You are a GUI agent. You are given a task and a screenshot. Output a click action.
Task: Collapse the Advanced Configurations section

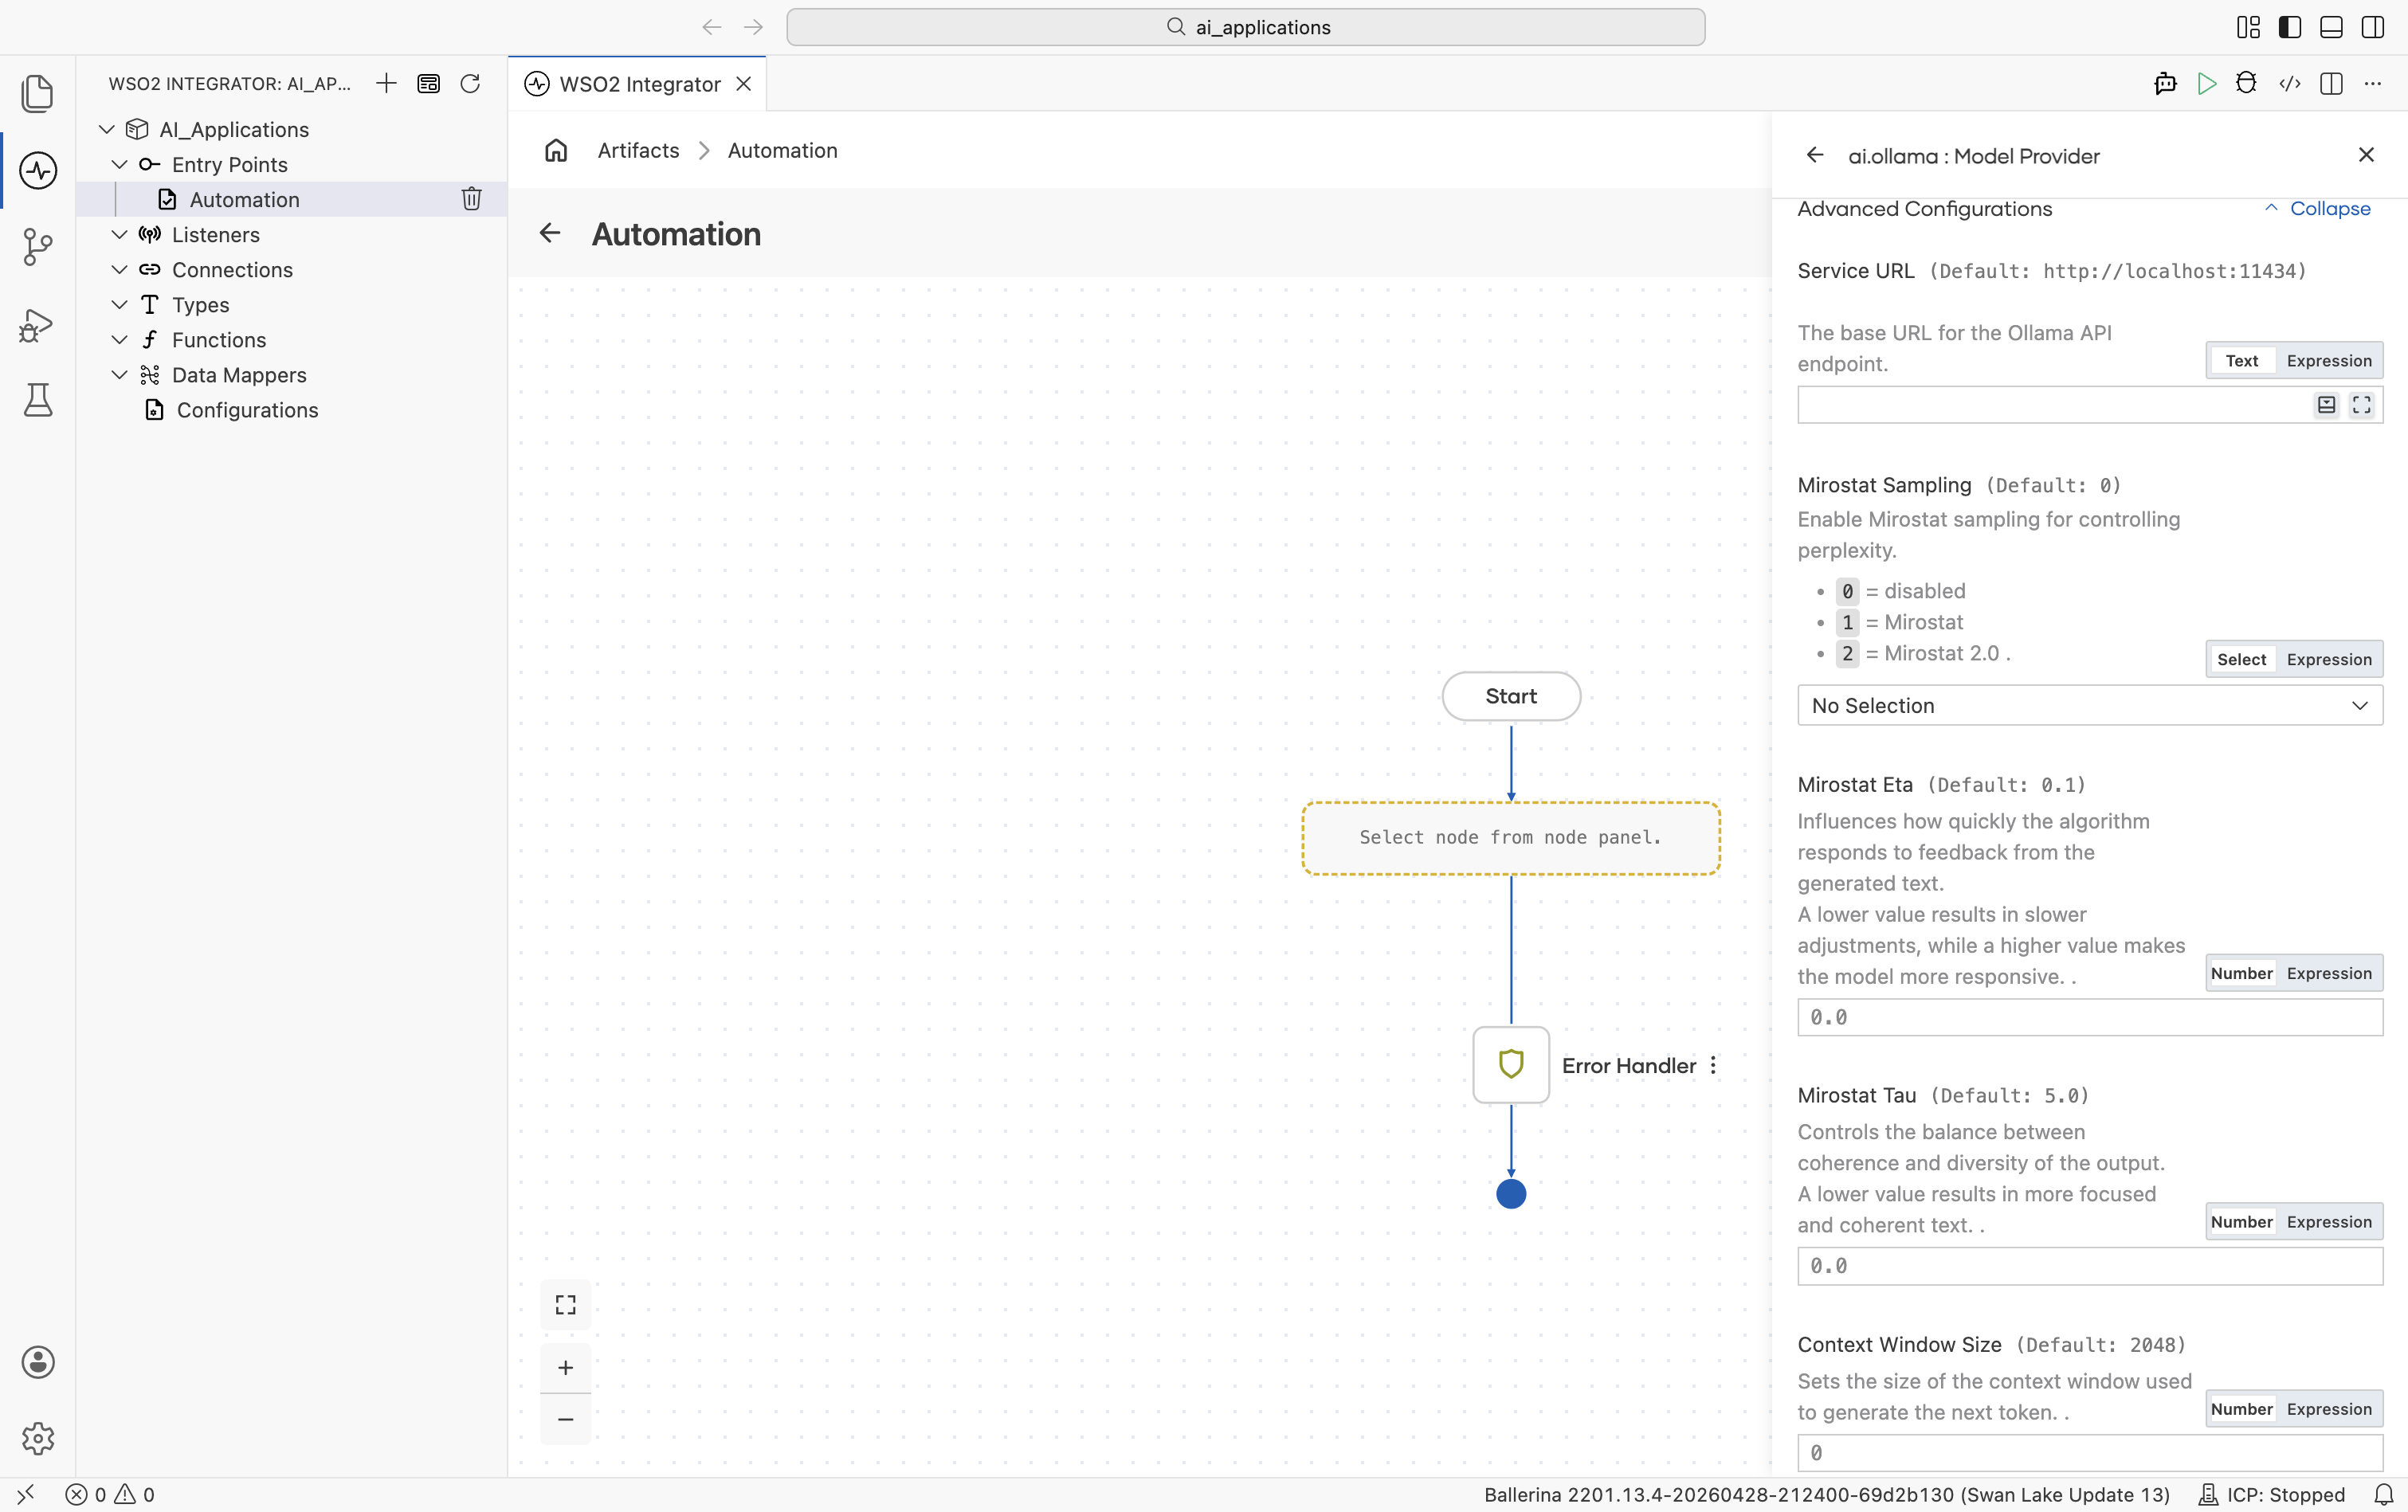(2317, 208)
